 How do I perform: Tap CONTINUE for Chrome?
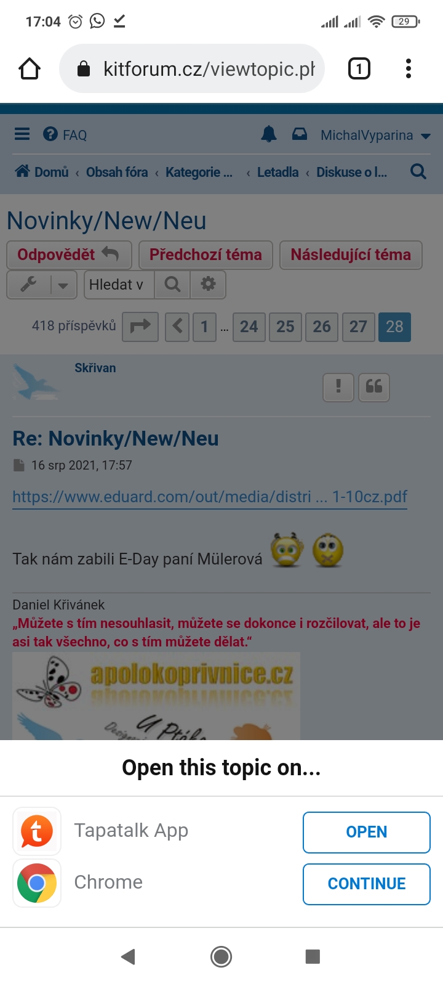click(x=367, y=884)
